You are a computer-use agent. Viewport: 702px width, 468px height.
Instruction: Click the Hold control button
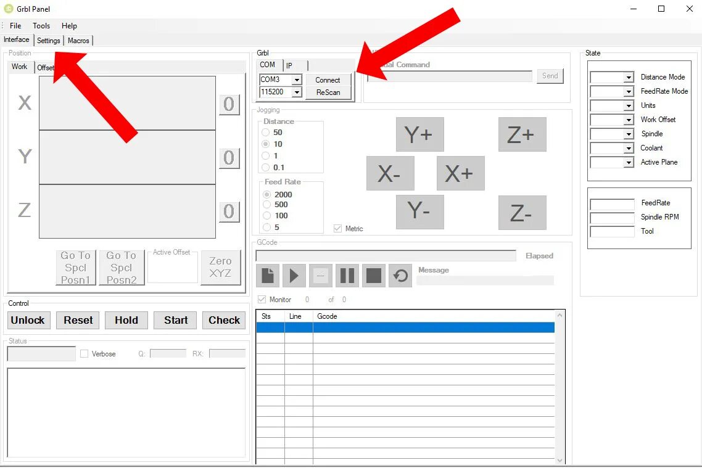(x=126, y=321)
